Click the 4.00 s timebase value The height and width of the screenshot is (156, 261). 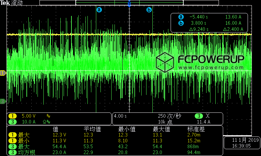click(x=120, y=116)
